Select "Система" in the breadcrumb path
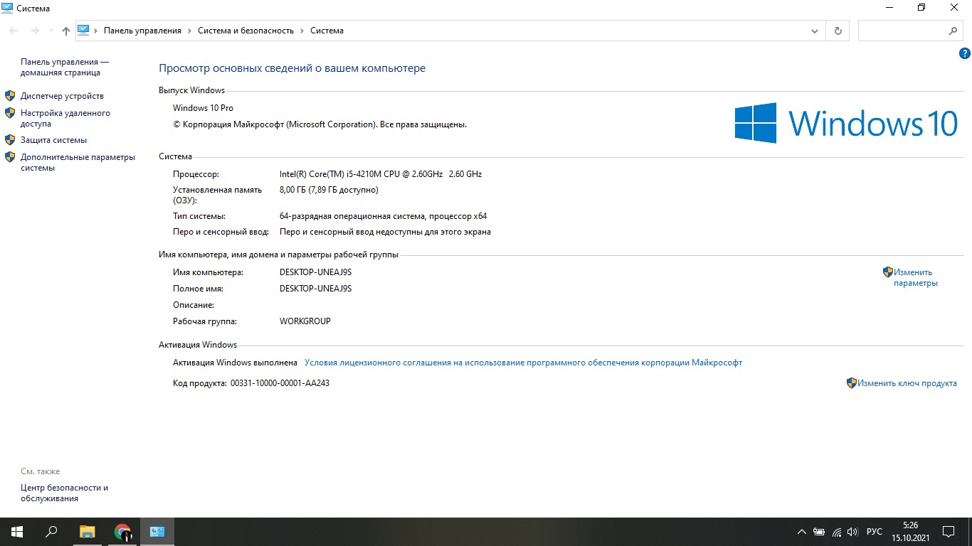This screenshot has width=972, height=546. click(327, 31)
